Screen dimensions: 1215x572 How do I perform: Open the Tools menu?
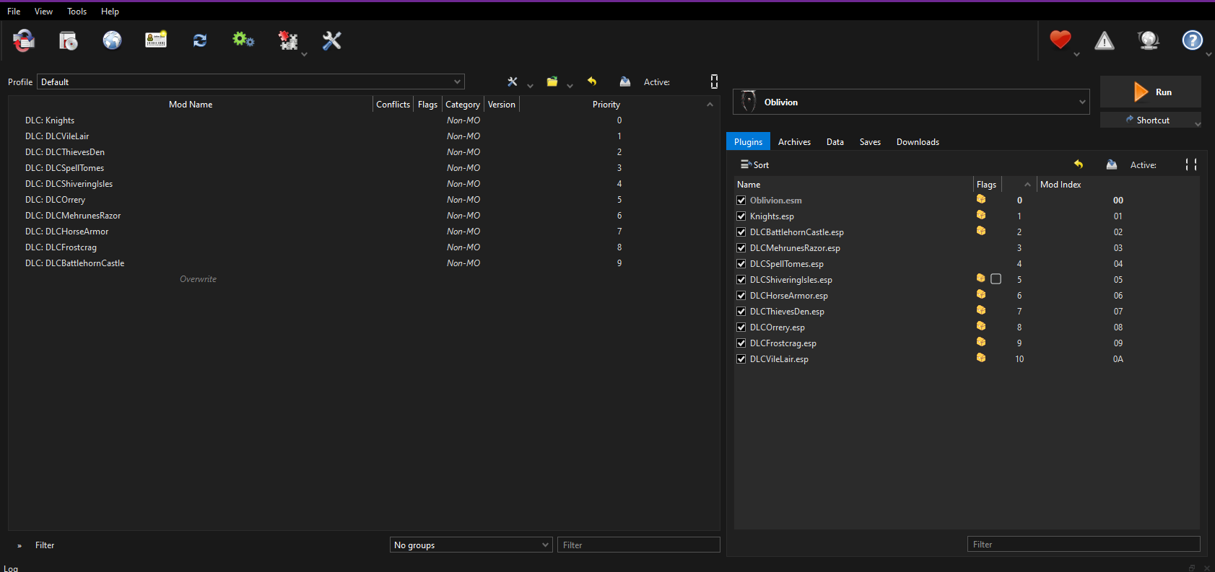pyautogui.click(x=77, y=12)
